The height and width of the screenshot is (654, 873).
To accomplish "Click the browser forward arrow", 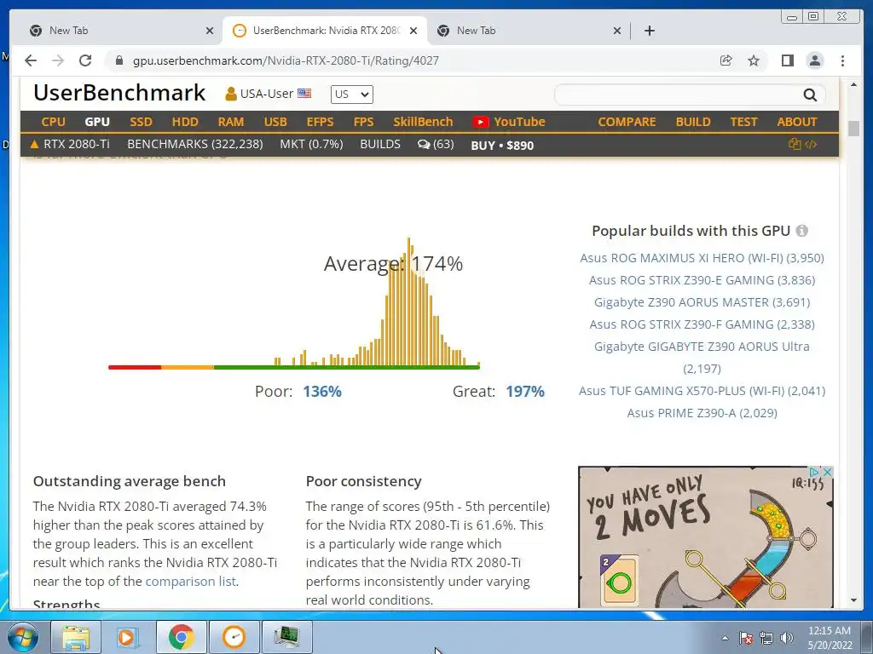I will tap(58, 60).
